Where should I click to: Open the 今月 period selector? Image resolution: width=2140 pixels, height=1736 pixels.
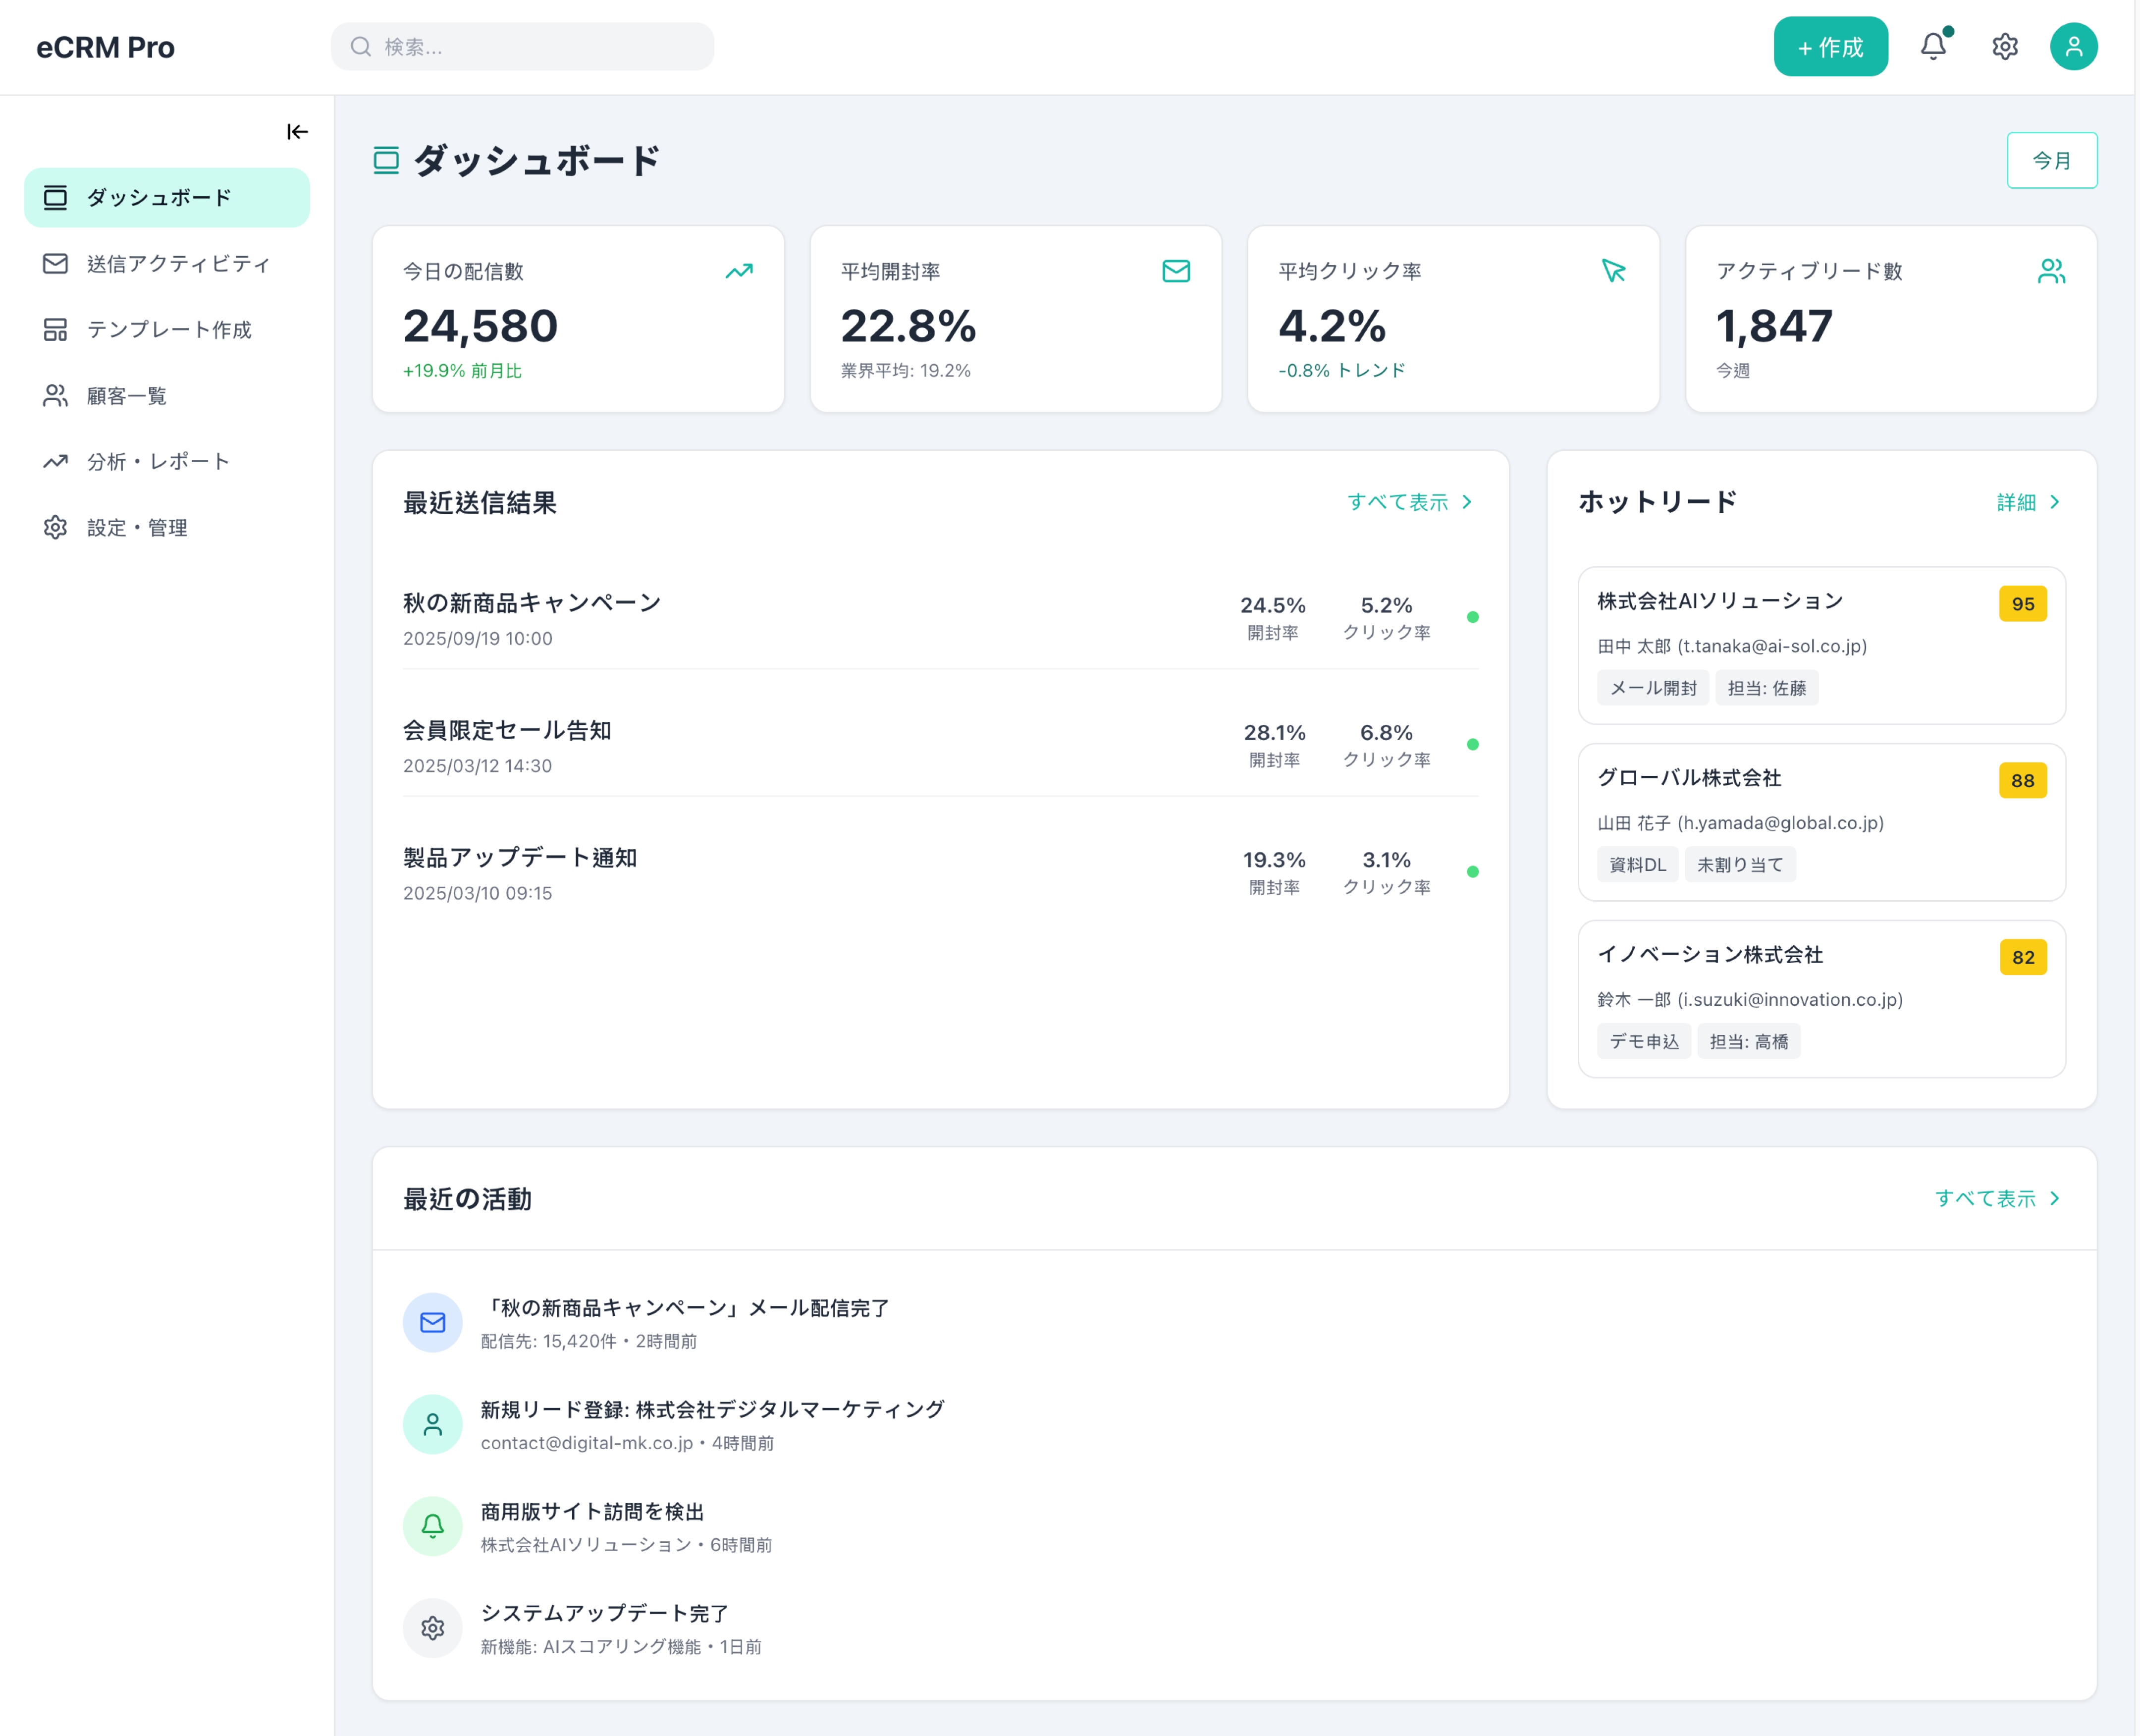[2051, 160]
